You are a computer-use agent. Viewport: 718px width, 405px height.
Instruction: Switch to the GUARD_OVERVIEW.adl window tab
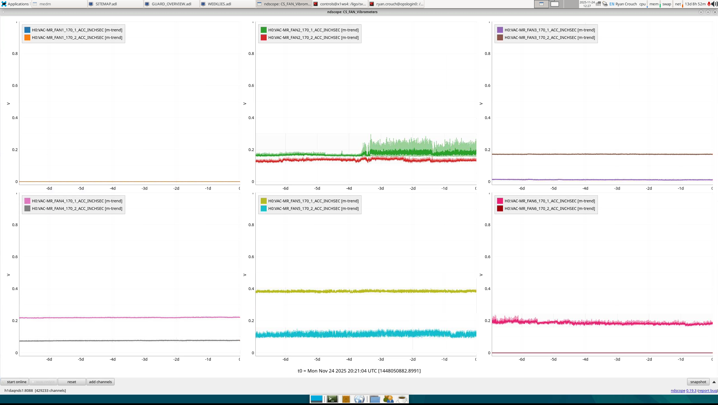click(171, 4)
